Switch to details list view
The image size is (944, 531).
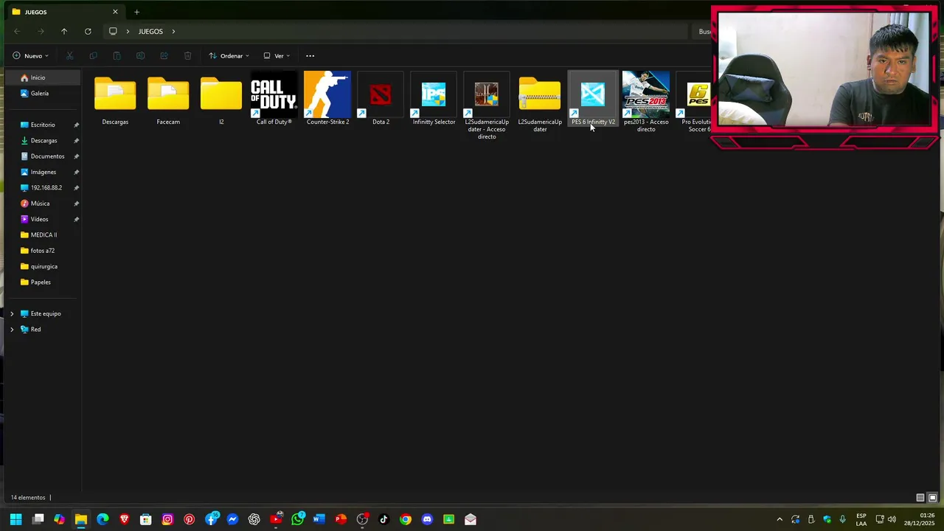(920, 498)
